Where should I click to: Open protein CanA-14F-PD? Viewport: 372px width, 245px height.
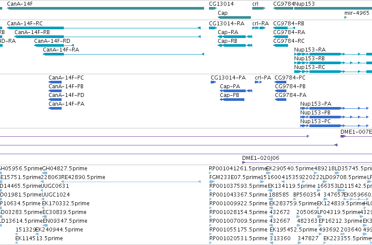[x=55, y=100]
